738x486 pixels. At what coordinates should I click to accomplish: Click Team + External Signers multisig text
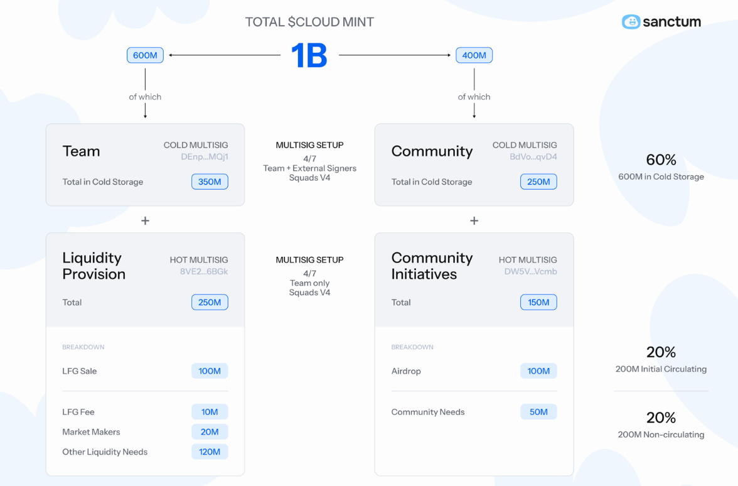[310, 168]
